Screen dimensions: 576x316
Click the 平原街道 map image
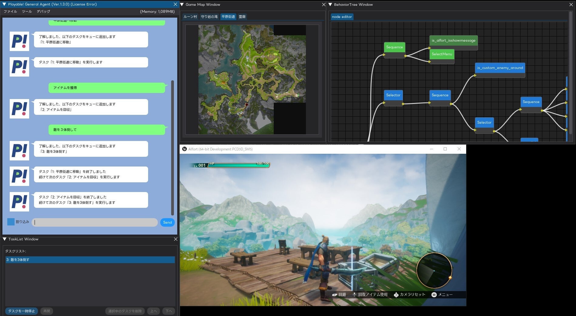click(x=252, y=80)
